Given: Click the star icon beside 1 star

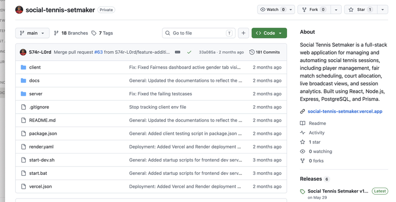Looking at the screenshot, I should (x=302, y=142).
